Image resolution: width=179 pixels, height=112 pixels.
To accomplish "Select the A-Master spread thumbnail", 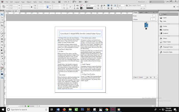I will pos(153,19).
